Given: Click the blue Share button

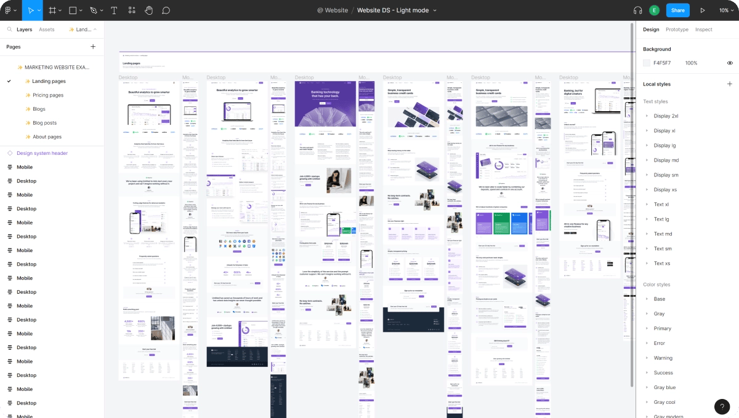Looking at the screenshot, I should [x=677, y=10].
